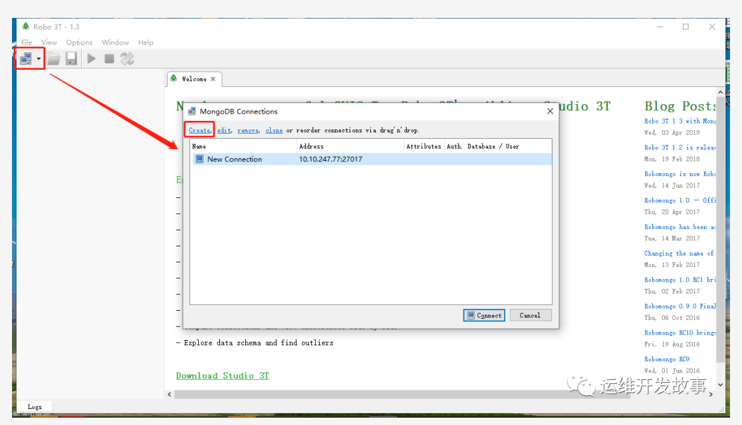Open the Robomongo 1.0 Official blog link
The width and height of the screenshot is (742, 425).
coord(680,201)
